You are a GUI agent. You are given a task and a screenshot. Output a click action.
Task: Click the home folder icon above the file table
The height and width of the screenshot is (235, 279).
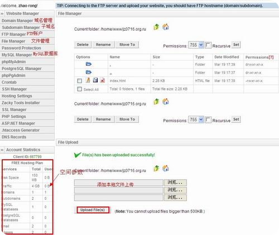point(166,27)
